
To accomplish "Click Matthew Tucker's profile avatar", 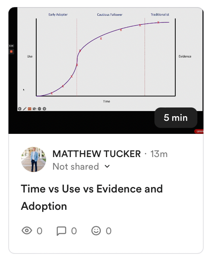I will click(x=34, y=159).
